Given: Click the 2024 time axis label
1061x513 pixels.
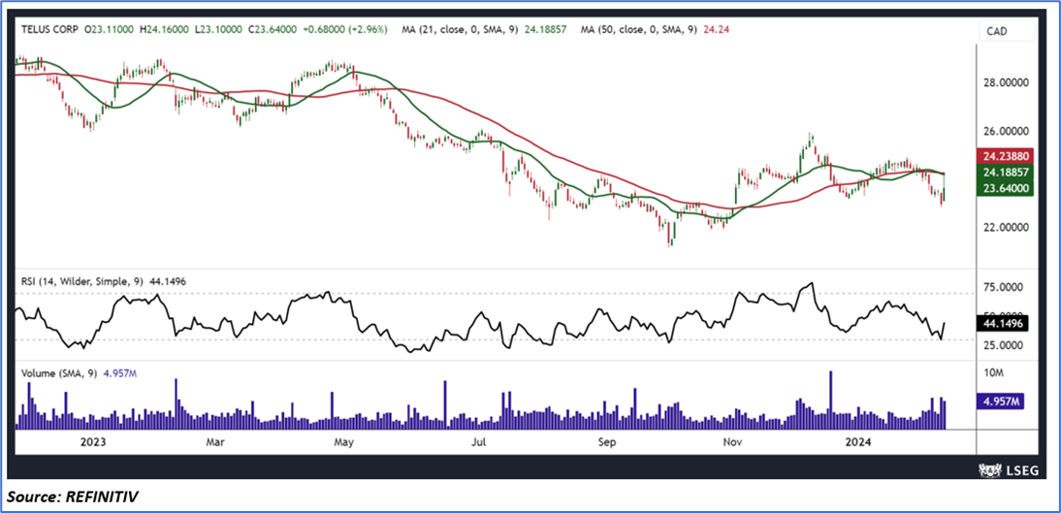Looking at the screenshot, I should [x=860, y=442].
